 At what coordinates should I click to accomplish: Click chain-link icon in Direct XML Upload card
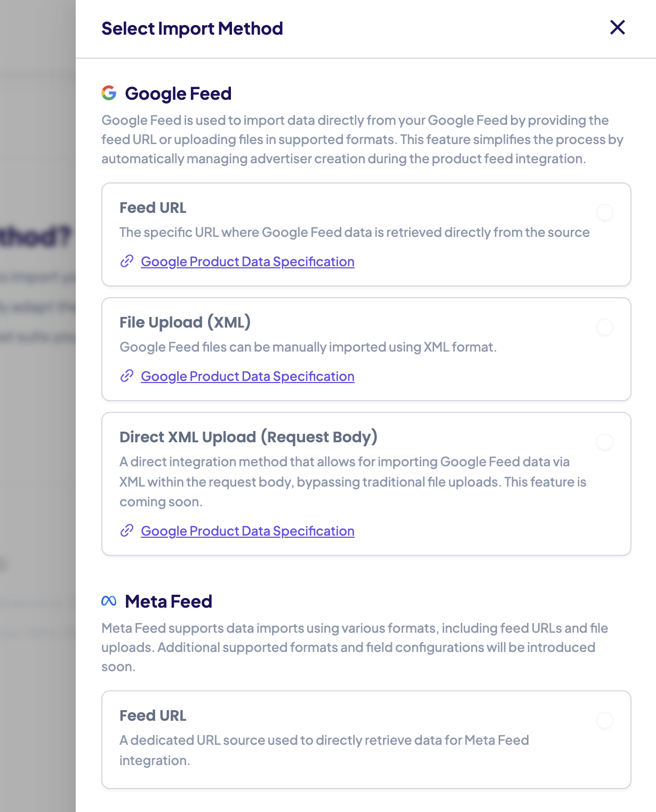coord(126,531)
